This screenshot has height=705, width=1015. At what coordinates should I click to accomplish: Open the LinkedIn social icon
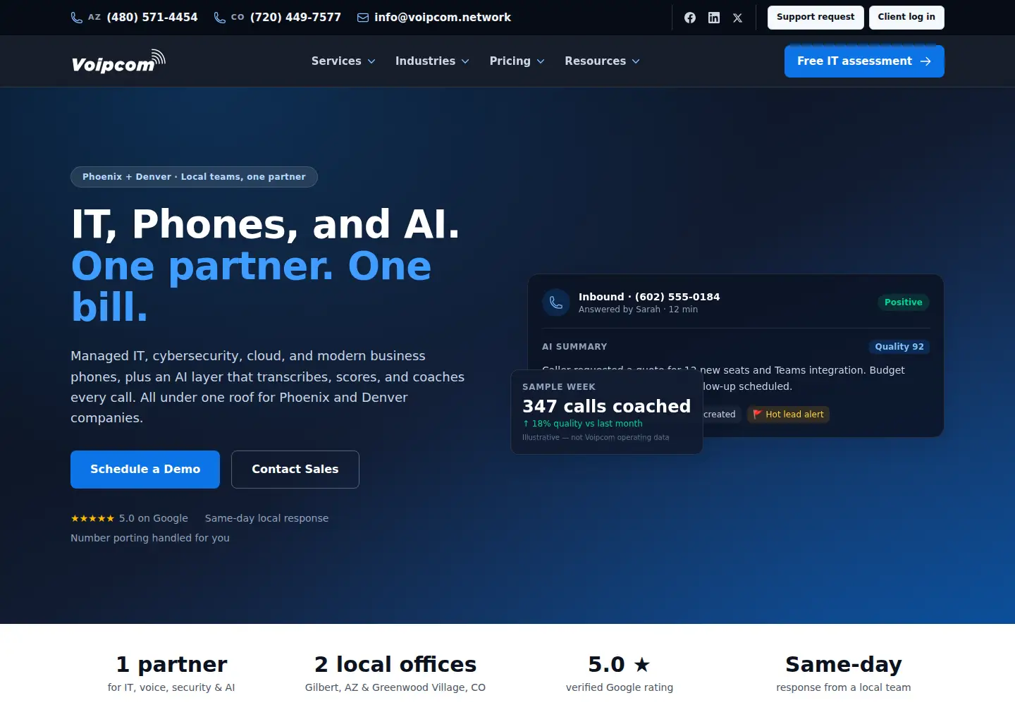click(x=714, y=18)
